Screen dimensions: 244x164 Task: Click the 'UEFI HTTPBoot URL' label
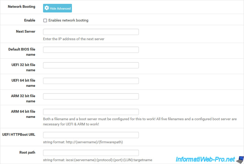pyautogui.click(x=19, y=134)
